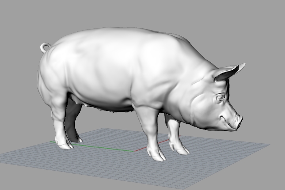Click the pig model's eye

coord(220,98)
